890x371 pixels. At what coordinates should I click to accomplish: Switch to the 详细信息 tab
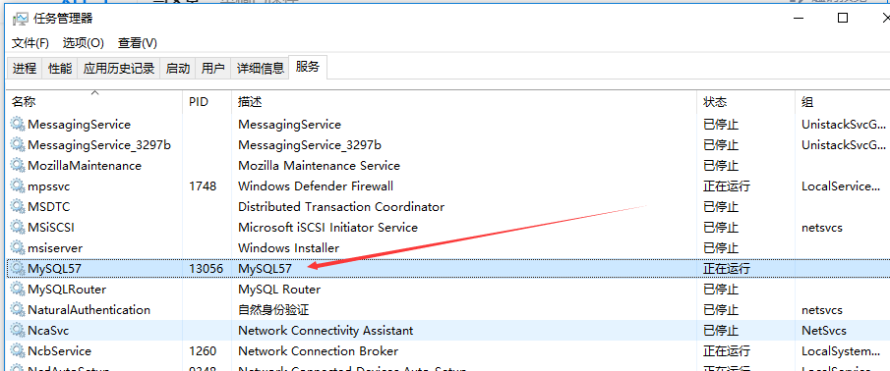pyautogui.click(x=261, y=69)
